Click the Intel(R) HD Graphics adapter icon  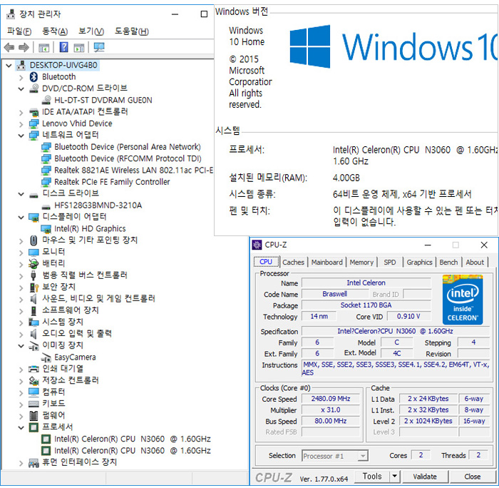[x=46, y=229]
